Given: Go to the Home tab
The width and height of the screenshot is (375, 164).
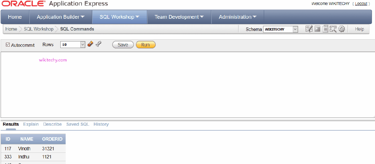Looking at the screenshot, I should (x=15, y=17).
